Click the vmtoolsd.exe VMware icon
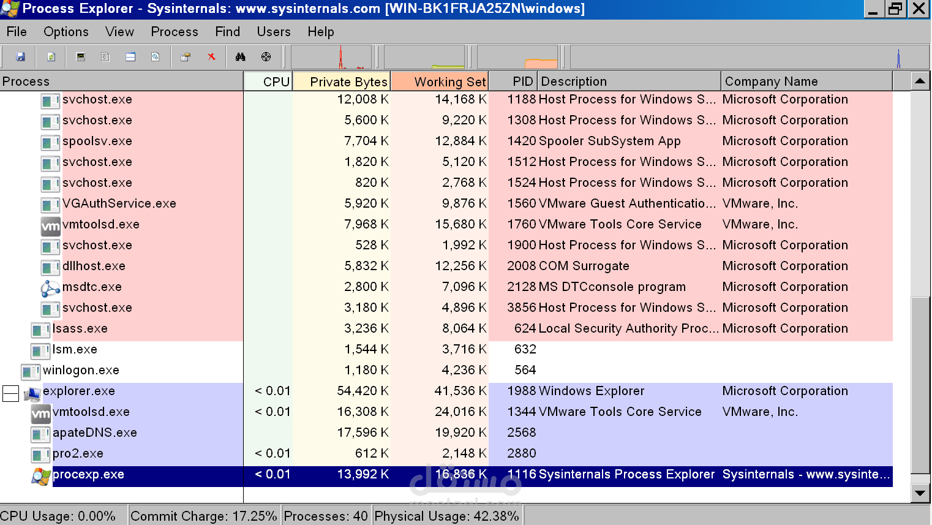The width and height of the screenshot is (932, 525). 50,226
